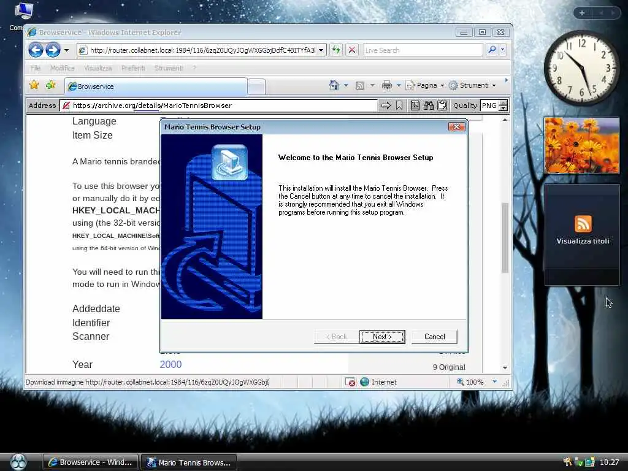Click the Browservice Go arrow

click(386, 105)
